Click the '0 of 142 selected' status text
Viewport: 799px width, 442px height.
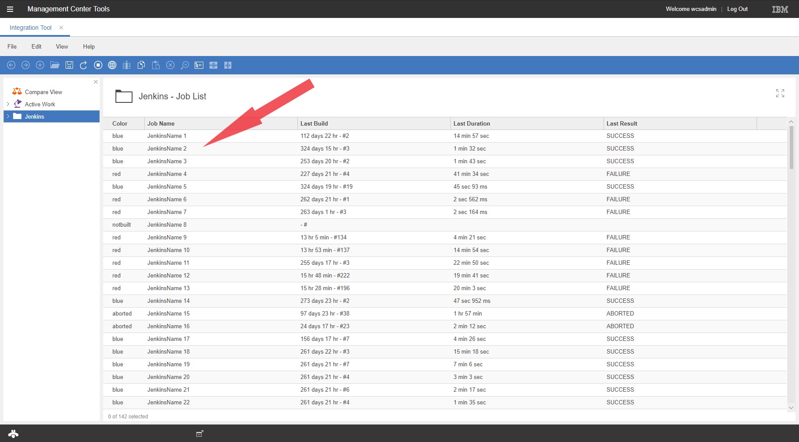click(x=128, y=417)
